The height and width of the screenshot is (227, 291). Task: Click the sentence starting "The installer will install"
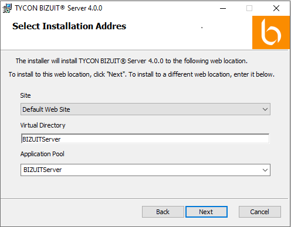(131, 61)
